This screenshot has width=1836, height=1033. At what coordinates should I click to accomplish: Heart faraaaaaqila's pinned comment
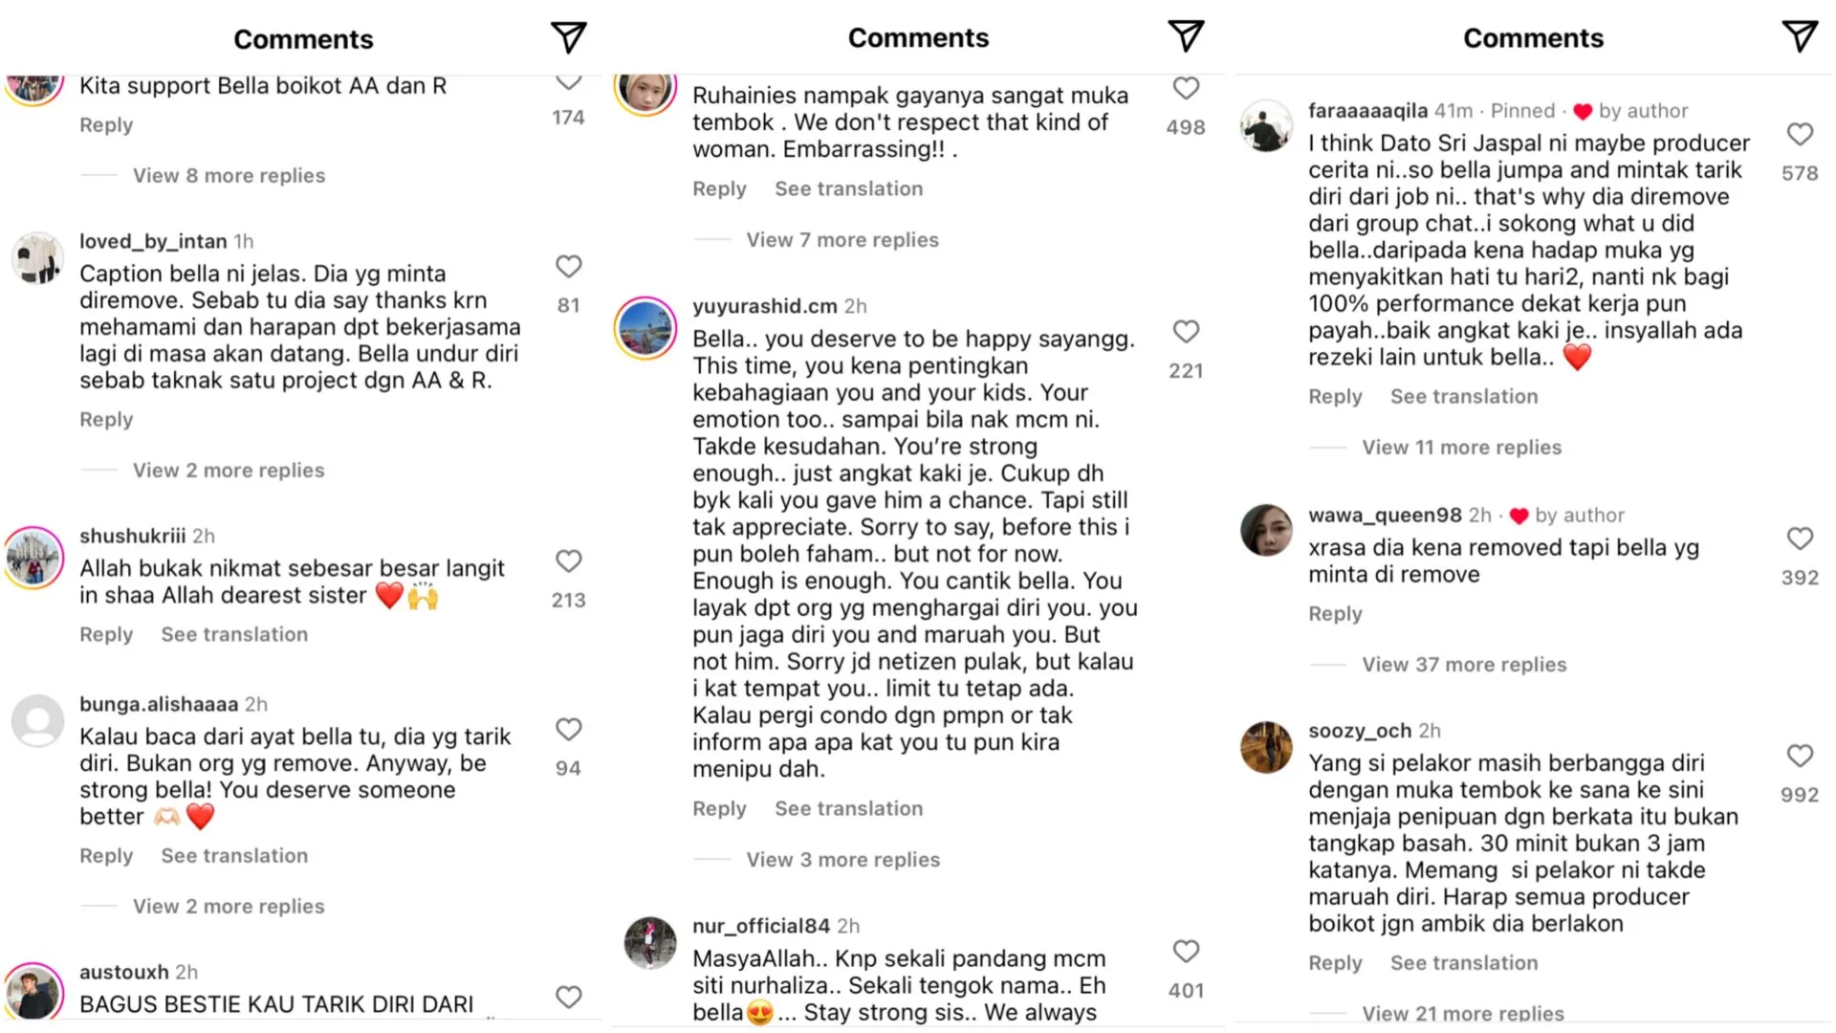(x=1799, y=135)
